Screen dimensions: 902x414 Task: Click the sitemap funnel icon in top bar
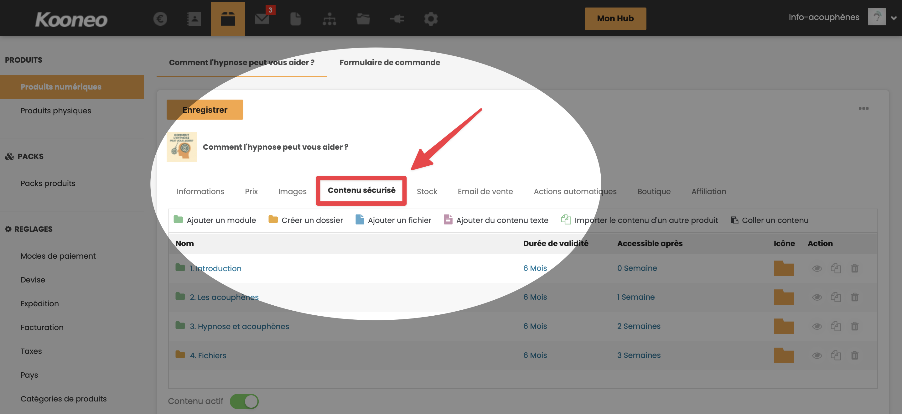pos(329,18)
